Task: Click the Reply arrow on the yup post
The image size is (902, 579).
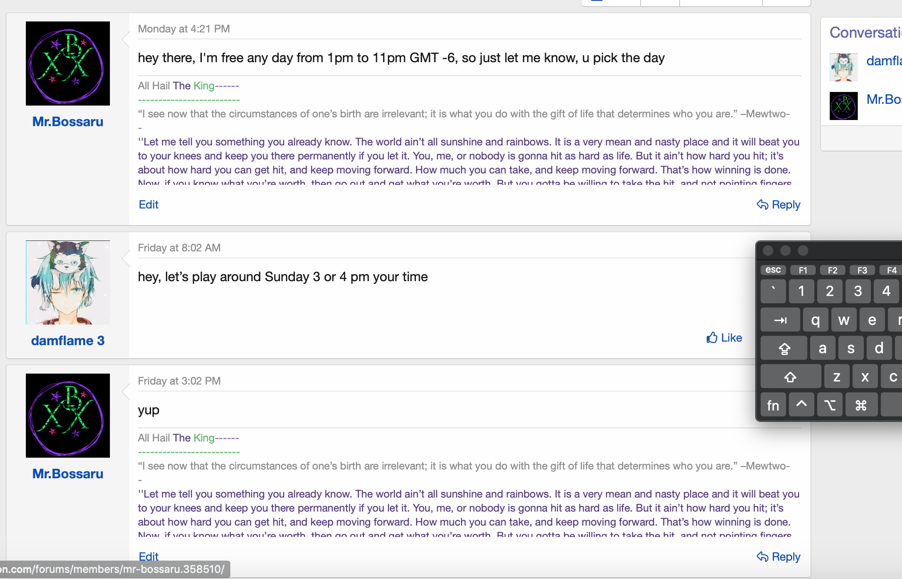Action: pos(762,557)
